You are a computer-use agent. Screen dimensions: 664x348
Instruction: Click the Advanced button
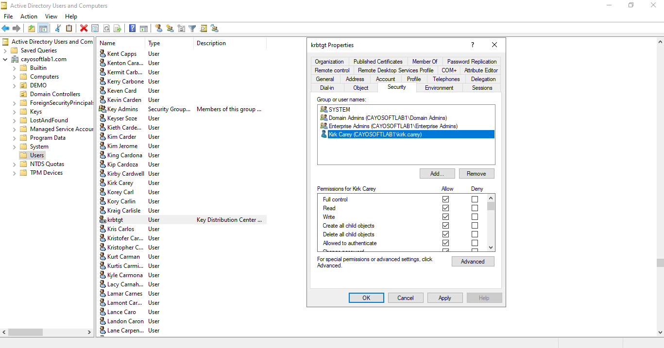pyautogui.click(x=473, y=262)
